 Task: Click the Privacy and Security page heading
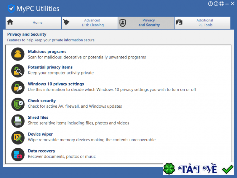click(27, 34)
